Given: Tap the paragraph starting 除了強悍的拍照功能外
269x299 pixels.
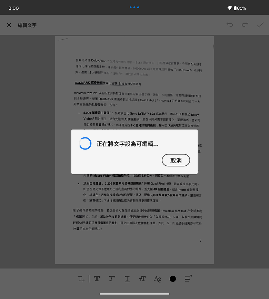Looking at the screenshot, I should [x=137, y=220].
